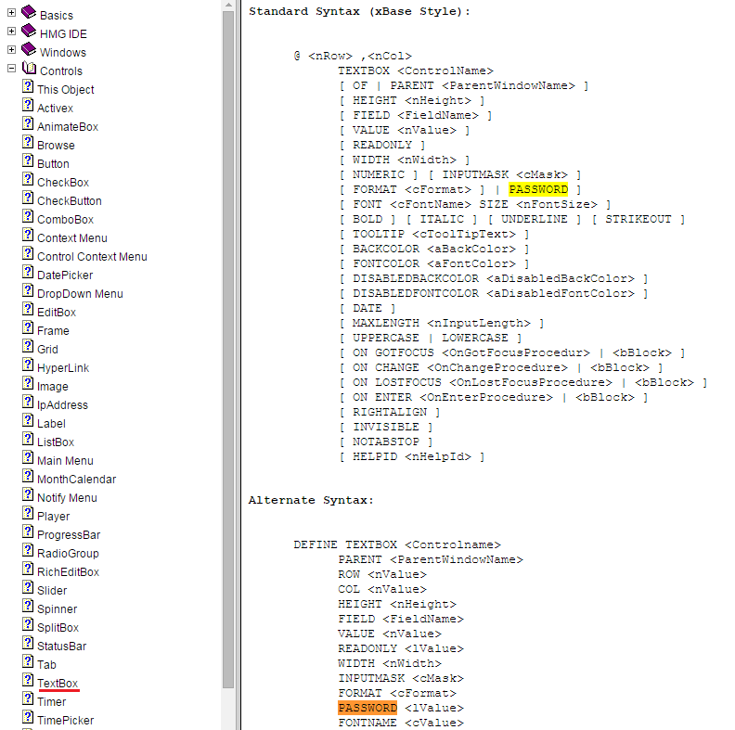Expand the Basics tree node
Viewport: 735px width, 730px height.
[11, 14]
